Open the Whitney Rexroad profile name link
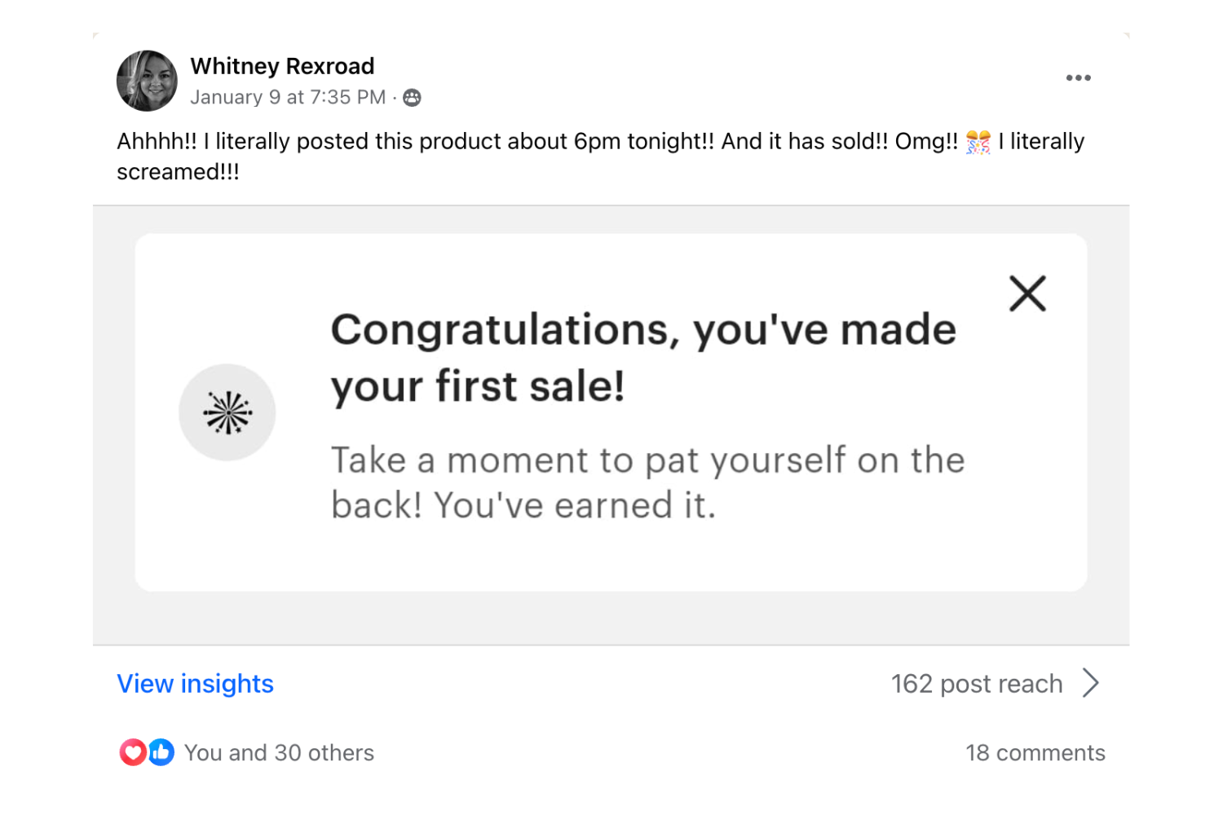Screen dimensions: 1223x824 tap(282, 66)
